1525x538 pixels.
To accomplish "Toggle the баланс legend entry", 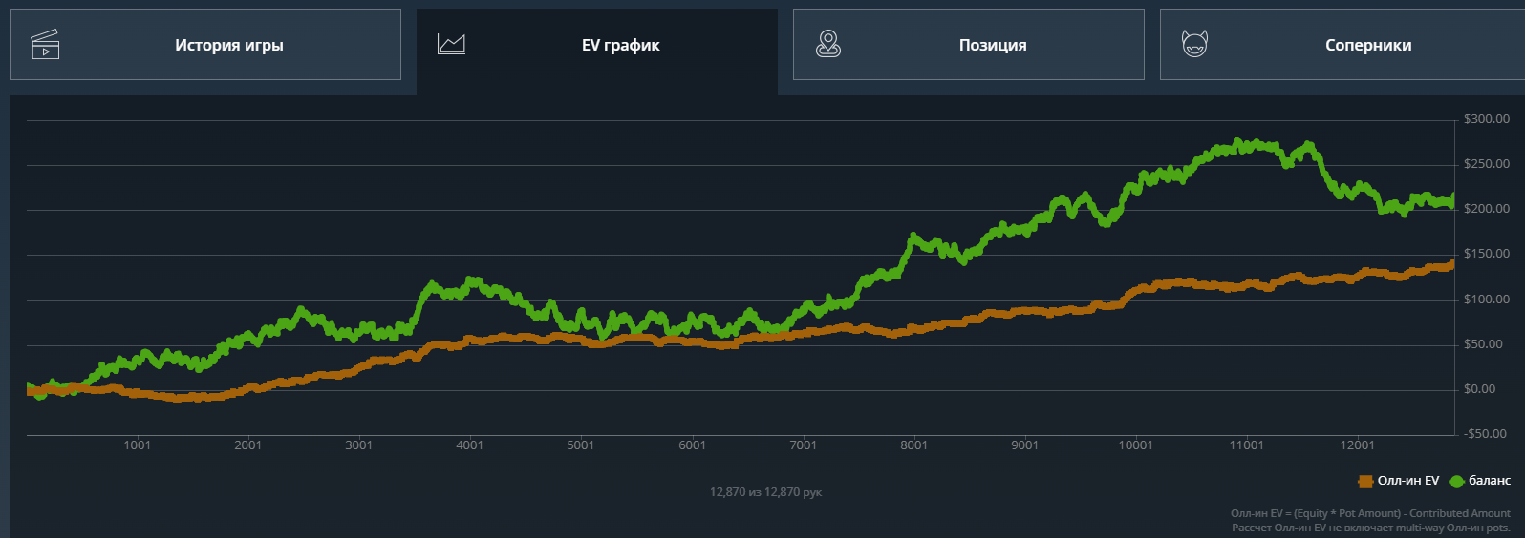I will coord(1480,481).
